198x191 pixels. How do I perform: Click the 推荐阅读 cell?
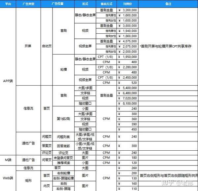click(x=63, y=163)
